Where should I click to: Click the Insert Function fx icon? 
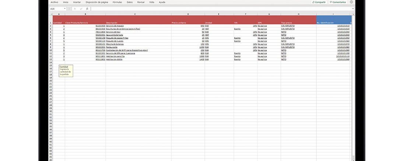[x=87, y=8]
